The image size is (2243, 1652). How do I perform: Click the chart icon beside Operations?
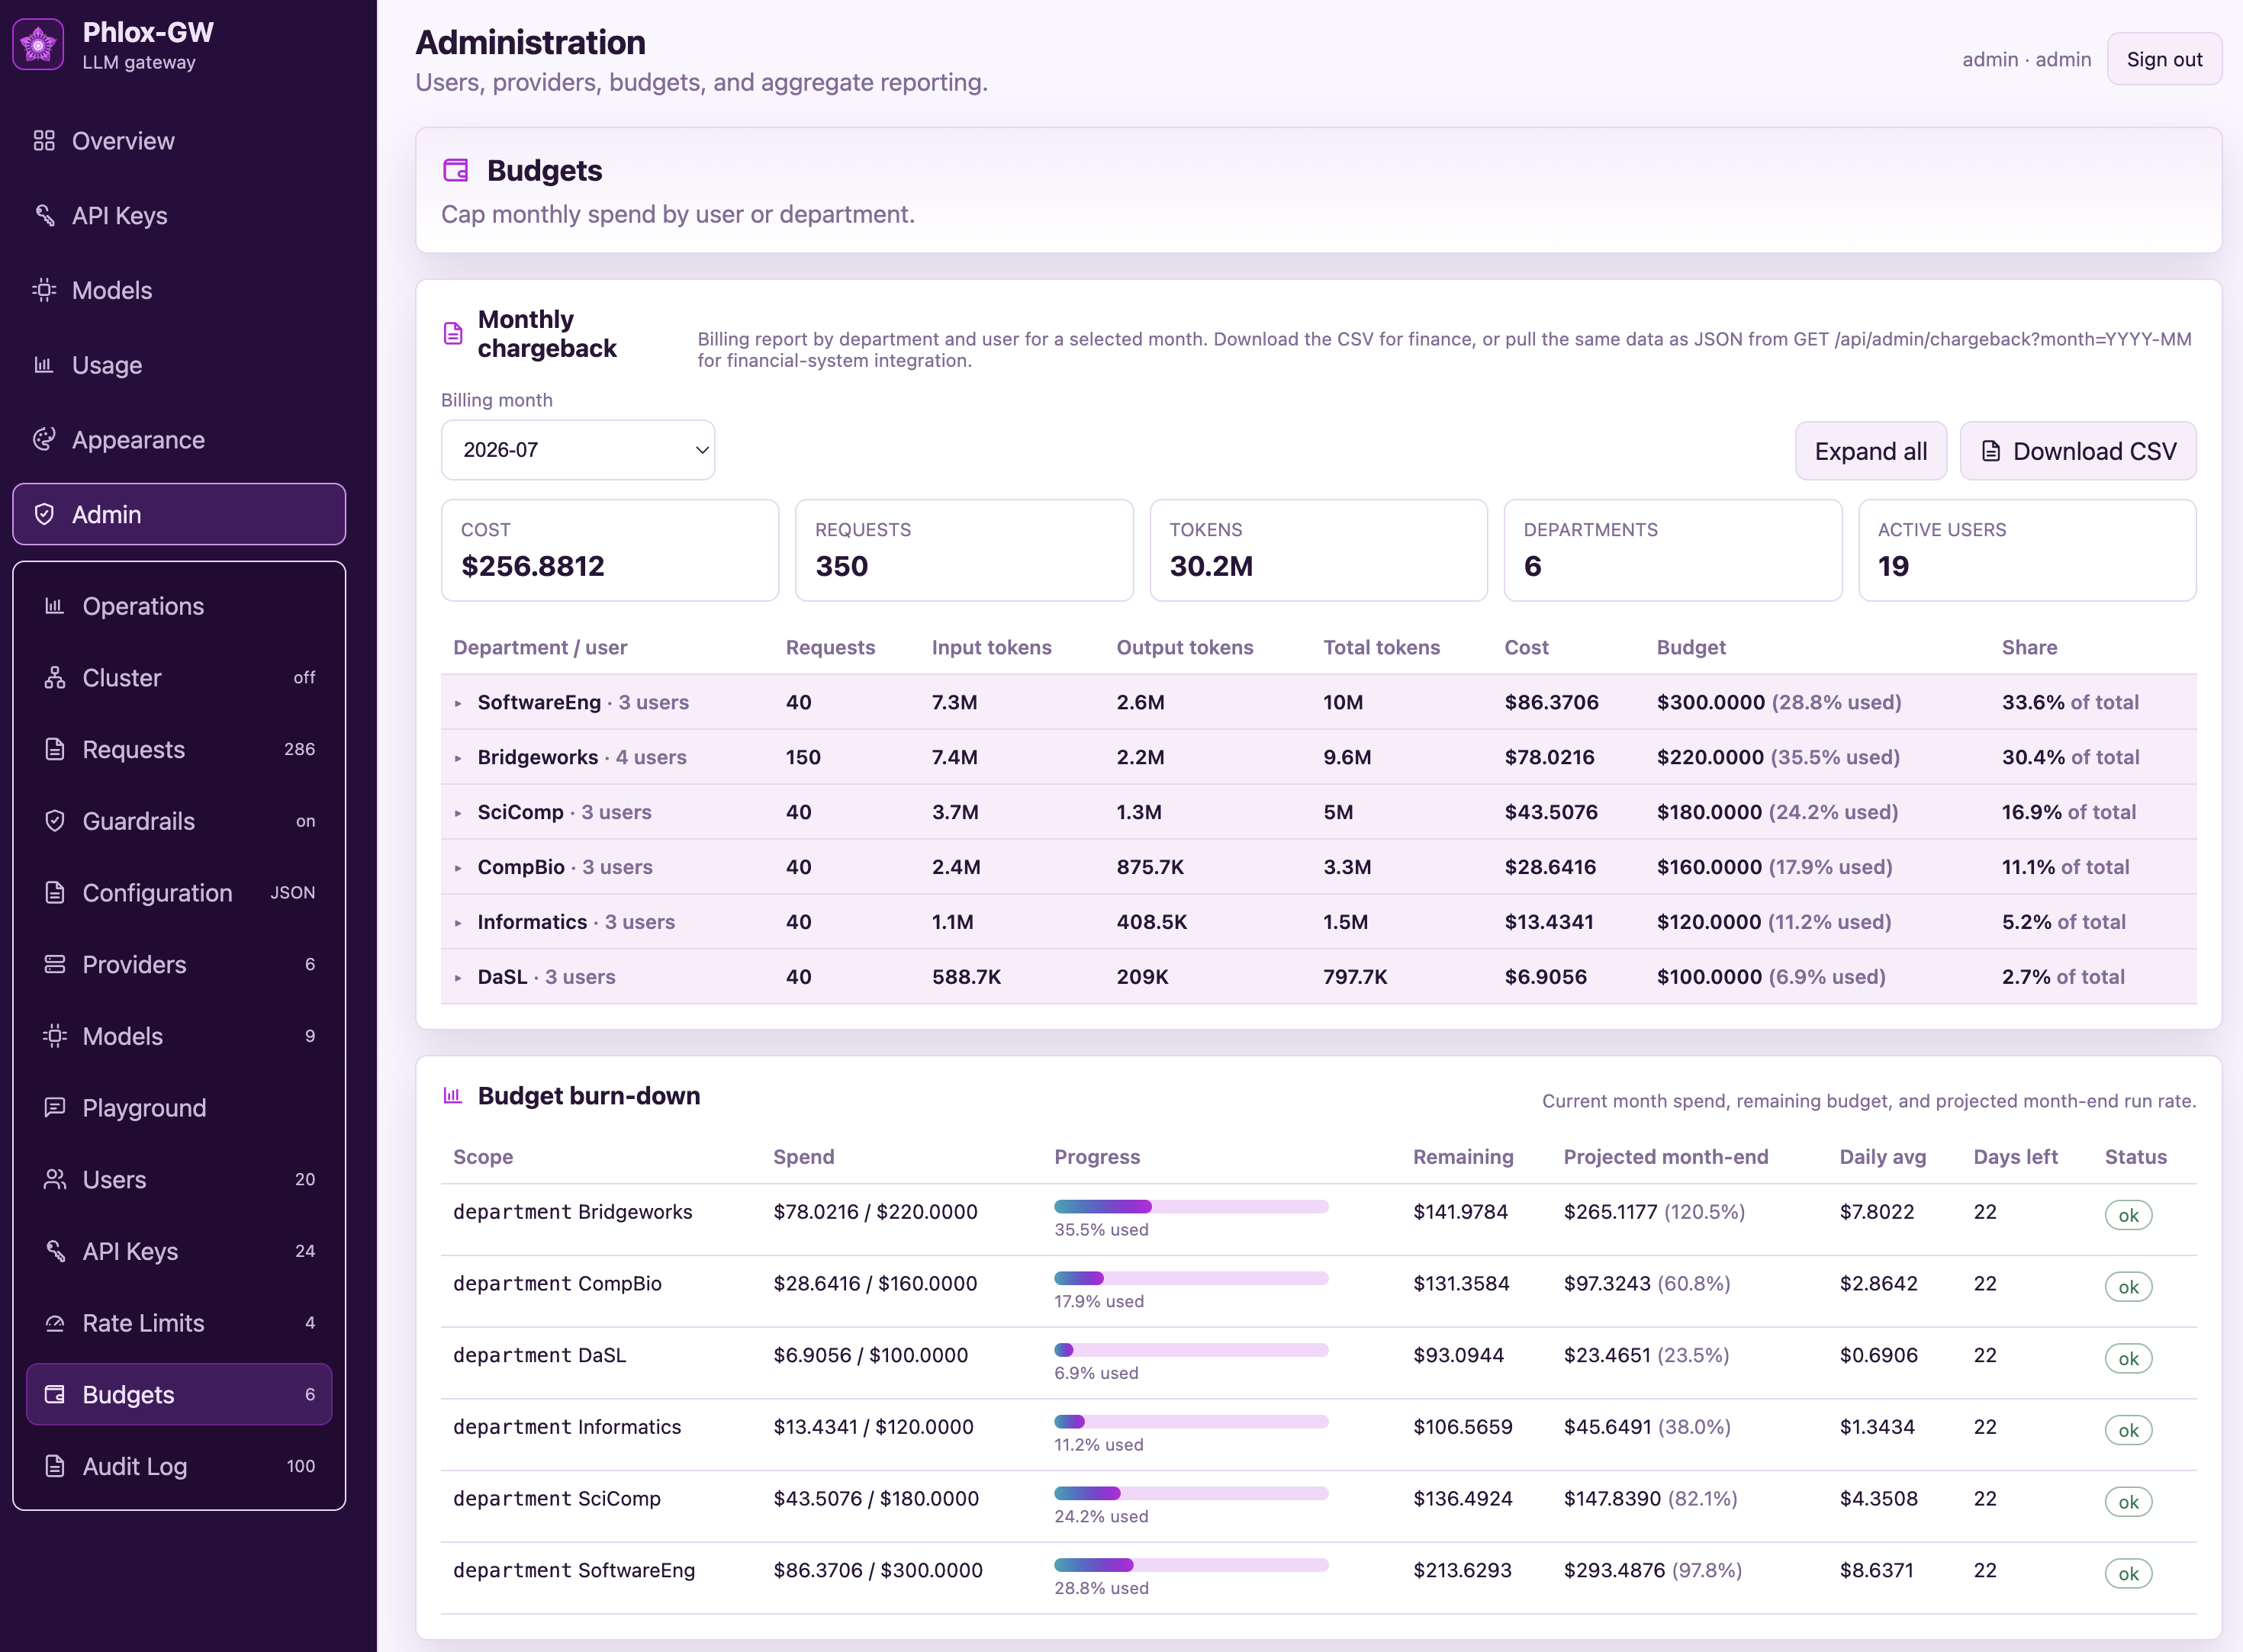pyautogui.click(x=55, y=606)
